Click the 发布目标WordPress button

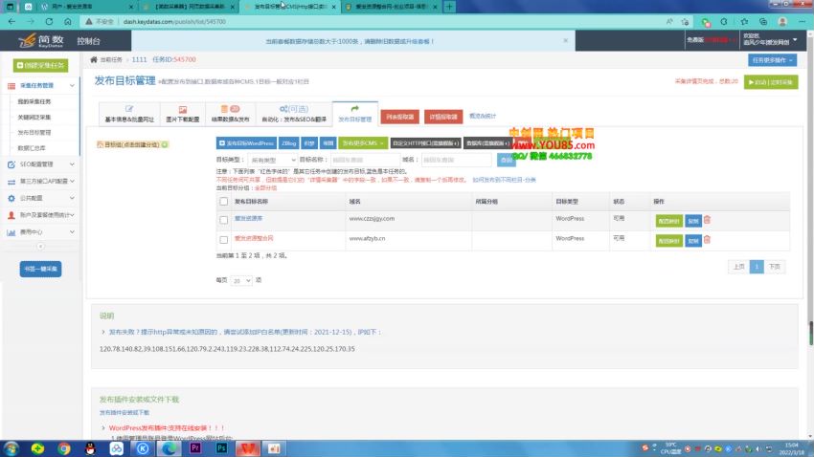pos(246,143)
